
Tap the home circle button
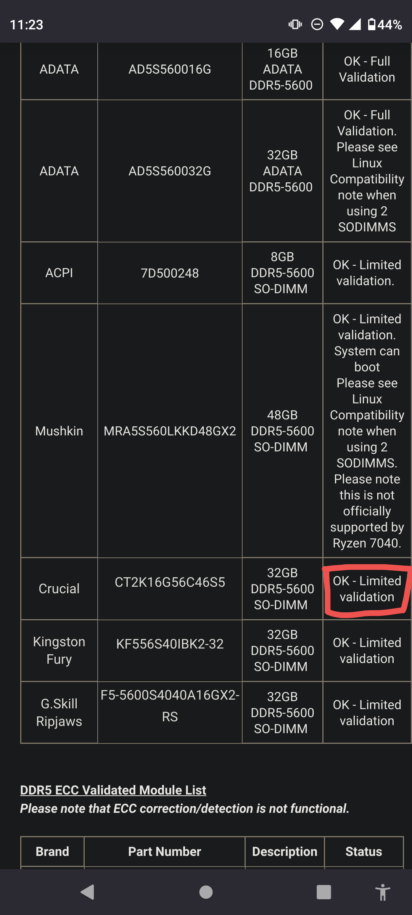[x=206, y=891]
